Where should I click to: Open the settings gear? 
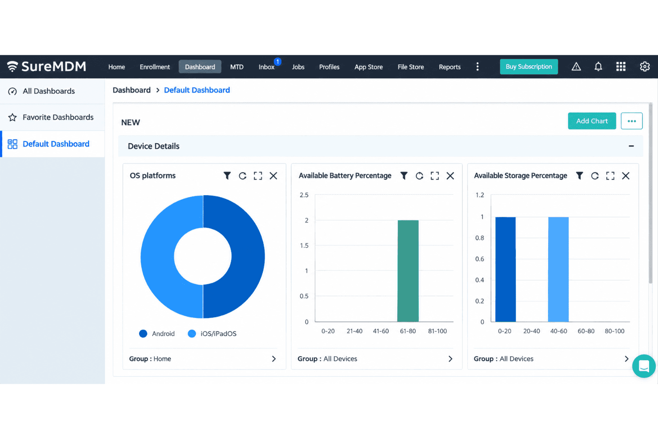(x=645, y=67)
